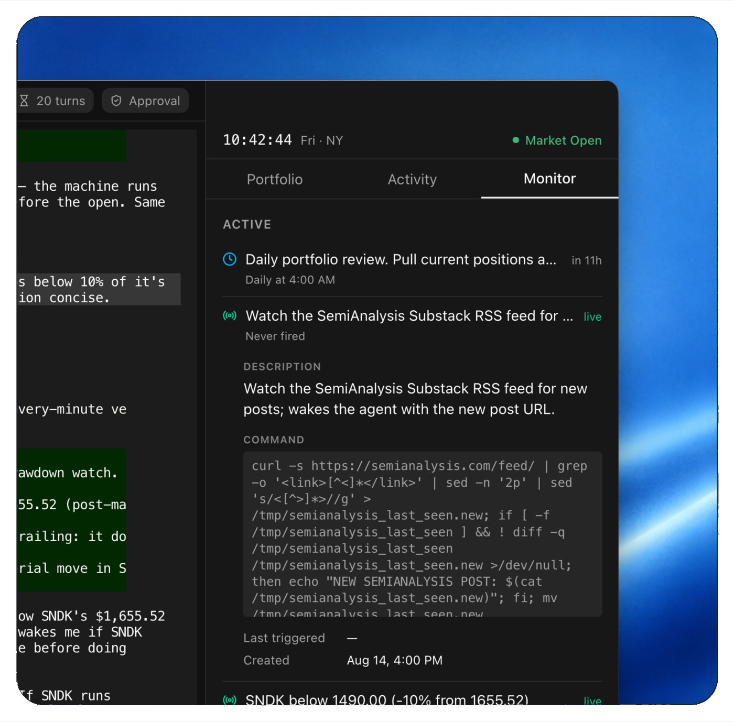Viewport: 734px width, 722px height.
Task: Click the green Market Open status dot
Action: pyautogui.click(x=515, y=140)
